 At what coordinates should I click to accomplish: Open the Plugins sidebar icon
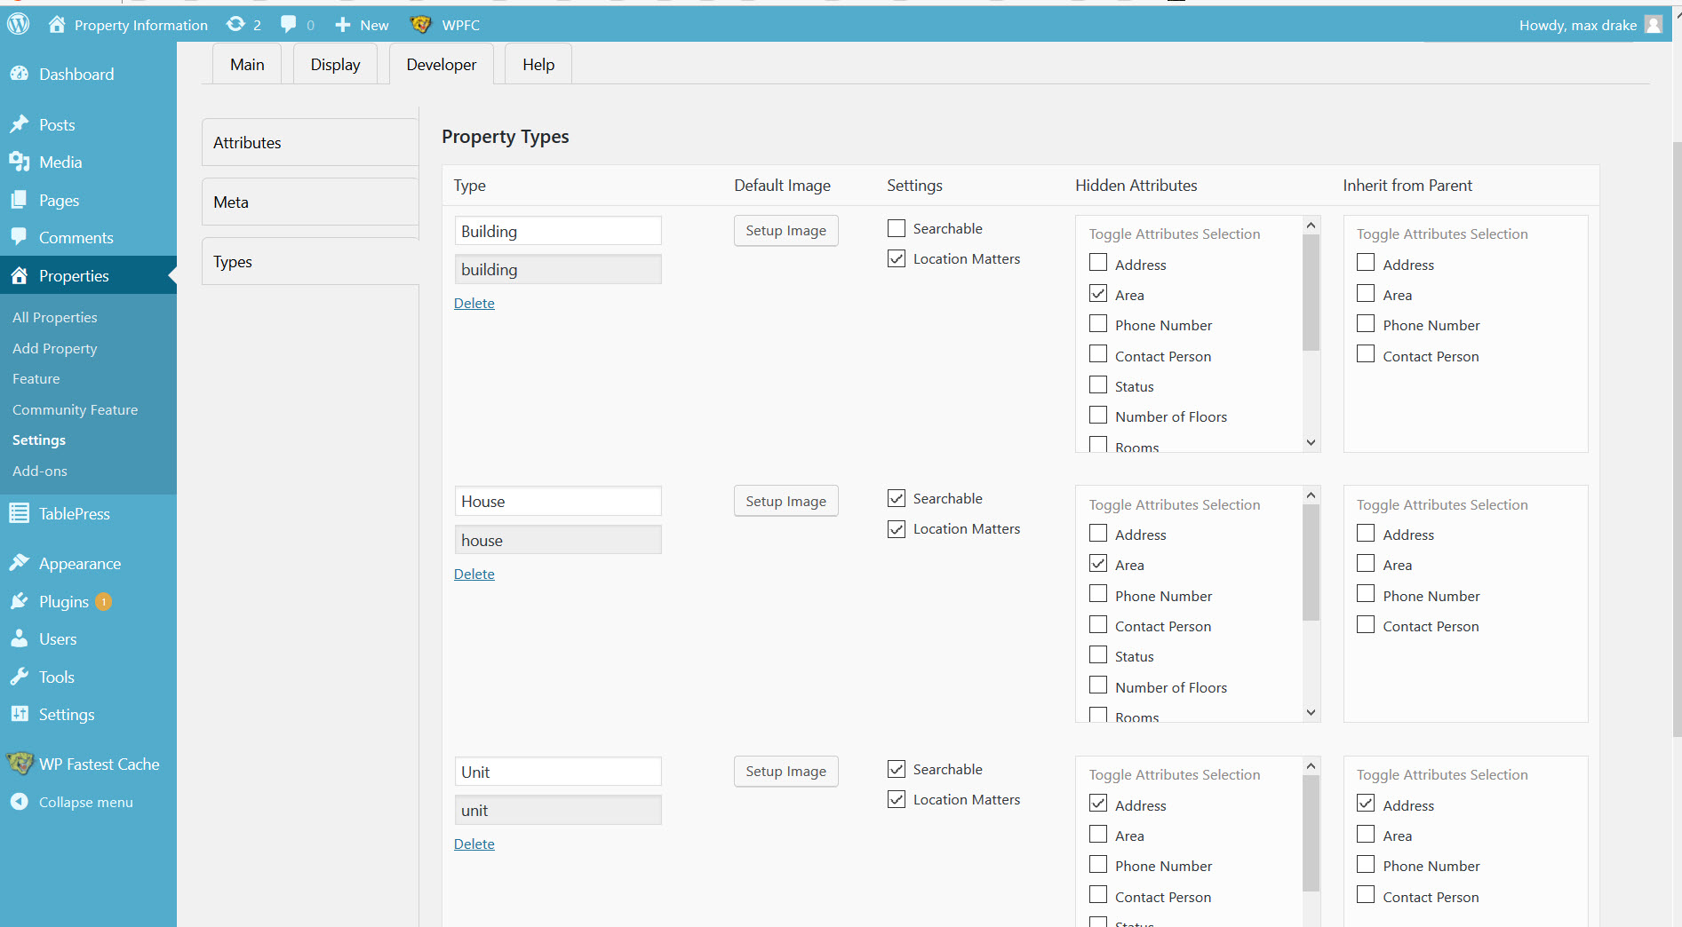19,601
